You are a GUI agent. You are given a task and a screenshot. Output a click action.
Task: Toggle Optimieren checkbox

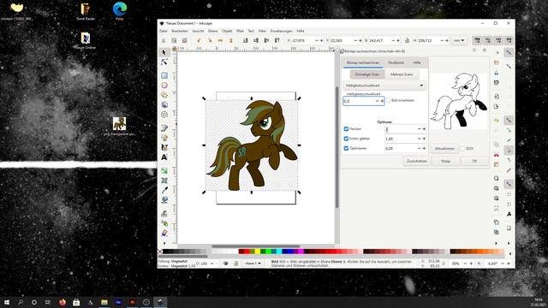(346, 148)
